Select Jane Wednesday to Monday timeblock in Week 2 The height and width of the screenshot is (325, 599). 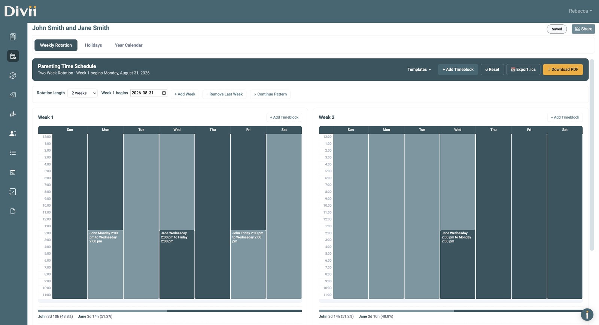[x=458, y=264]
